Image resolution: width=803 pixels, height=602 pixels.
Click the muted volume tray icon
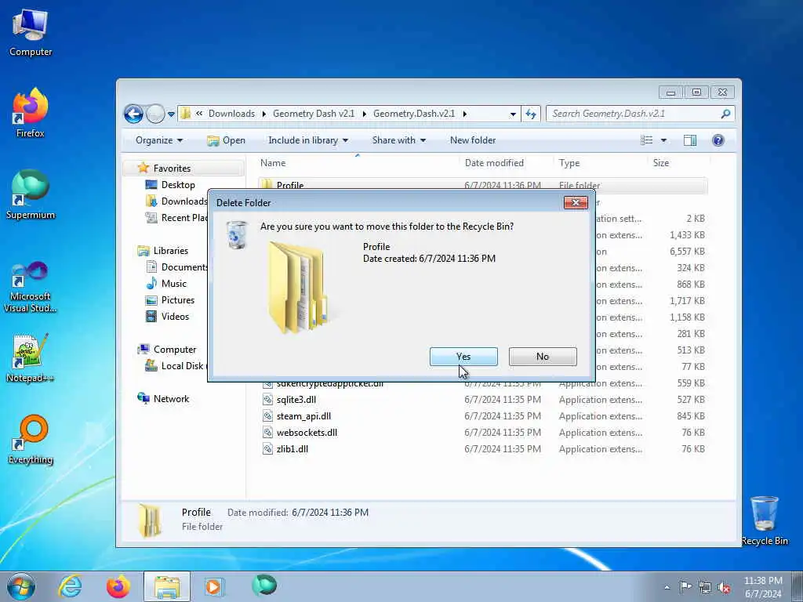pos(724,587)
